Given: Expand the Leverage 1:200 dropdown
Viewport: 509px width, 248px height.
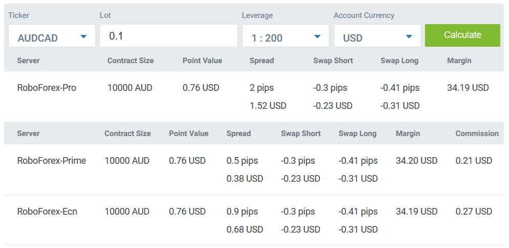Looking at the screenshot, I should click(x=286, y=36).
